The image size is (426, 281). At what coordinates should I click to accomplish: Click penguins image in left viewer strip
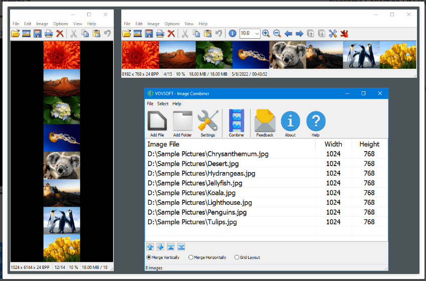click(62, 221)
